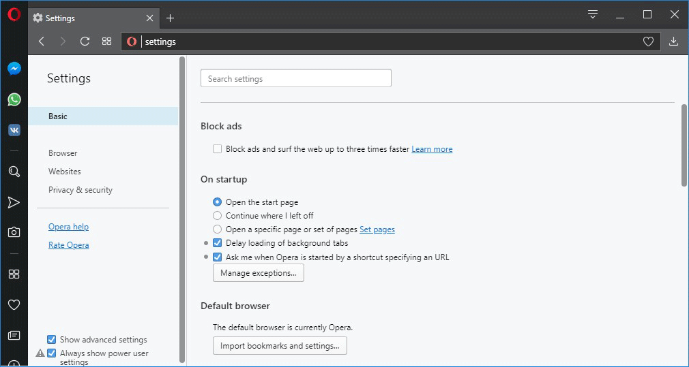Open the VK sidebar panel

point(14,130)
